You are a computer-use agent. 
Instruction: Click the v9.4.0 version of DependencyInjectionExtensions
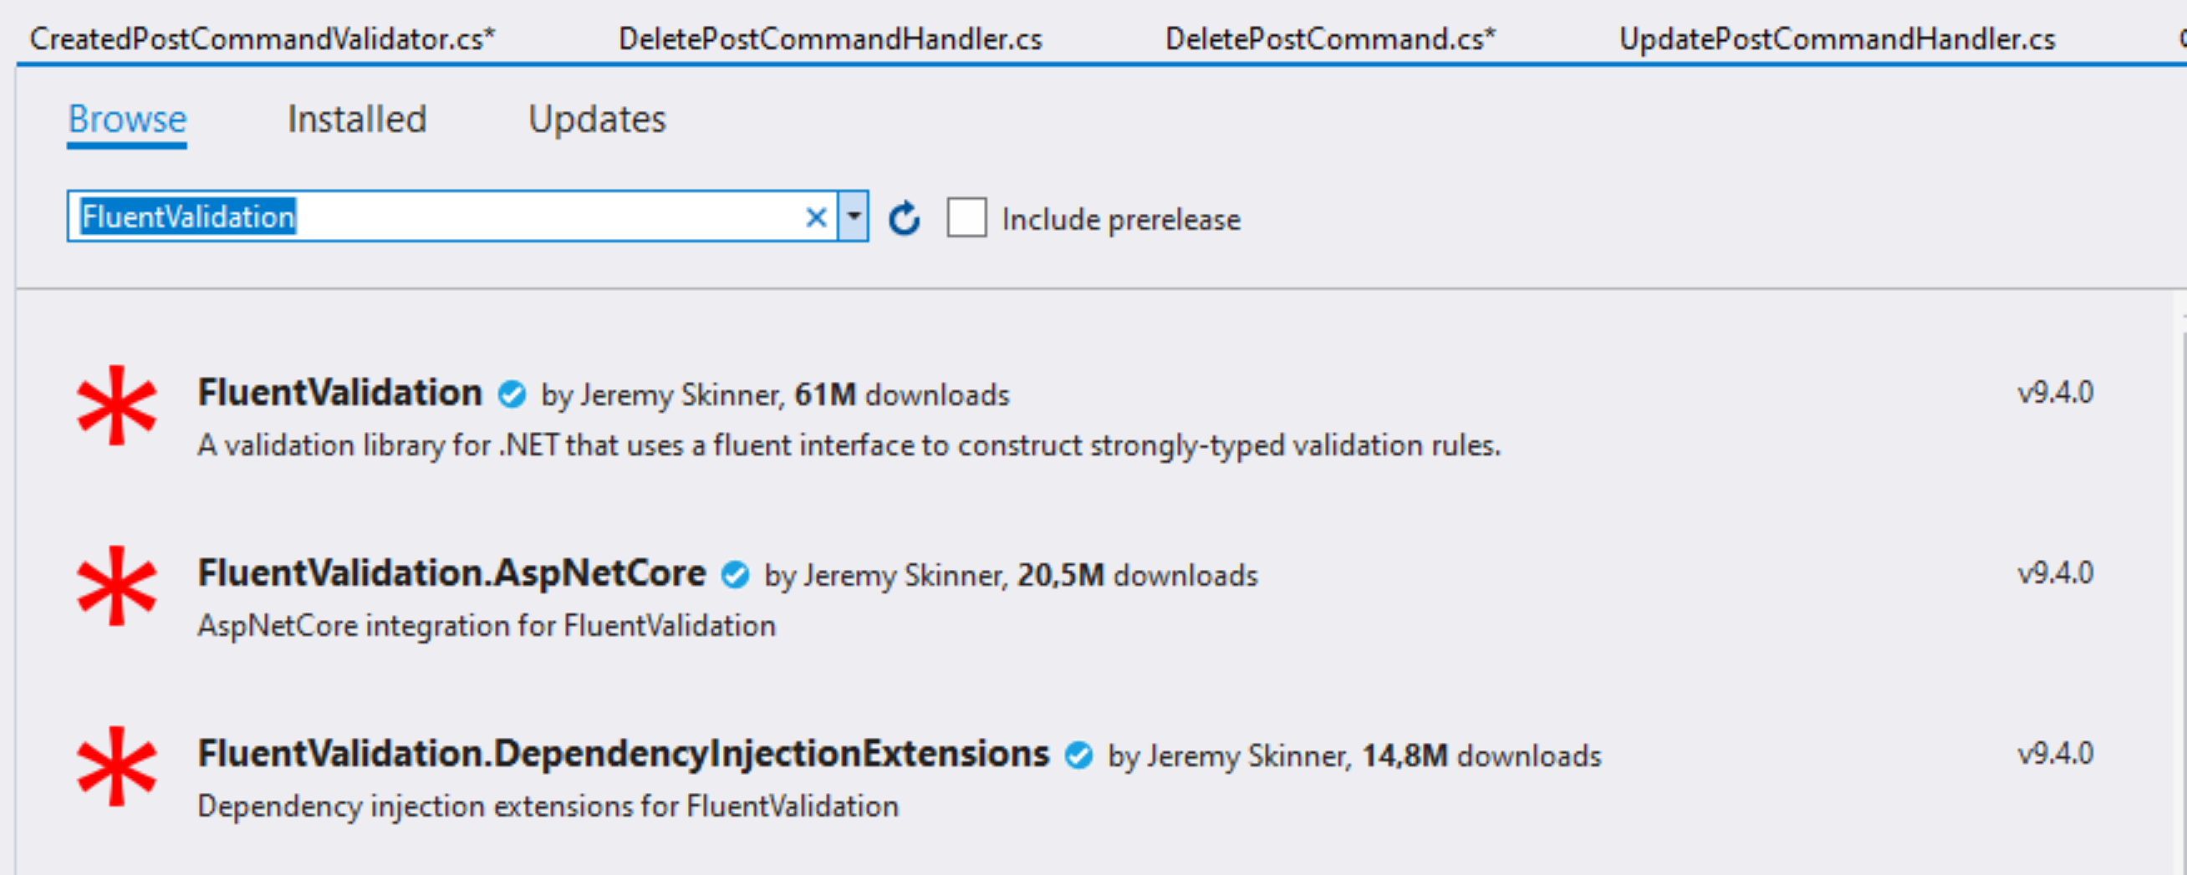2056,754
